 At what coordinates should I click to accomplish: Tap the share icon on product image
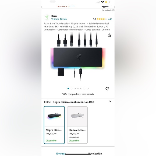[109, 35]
